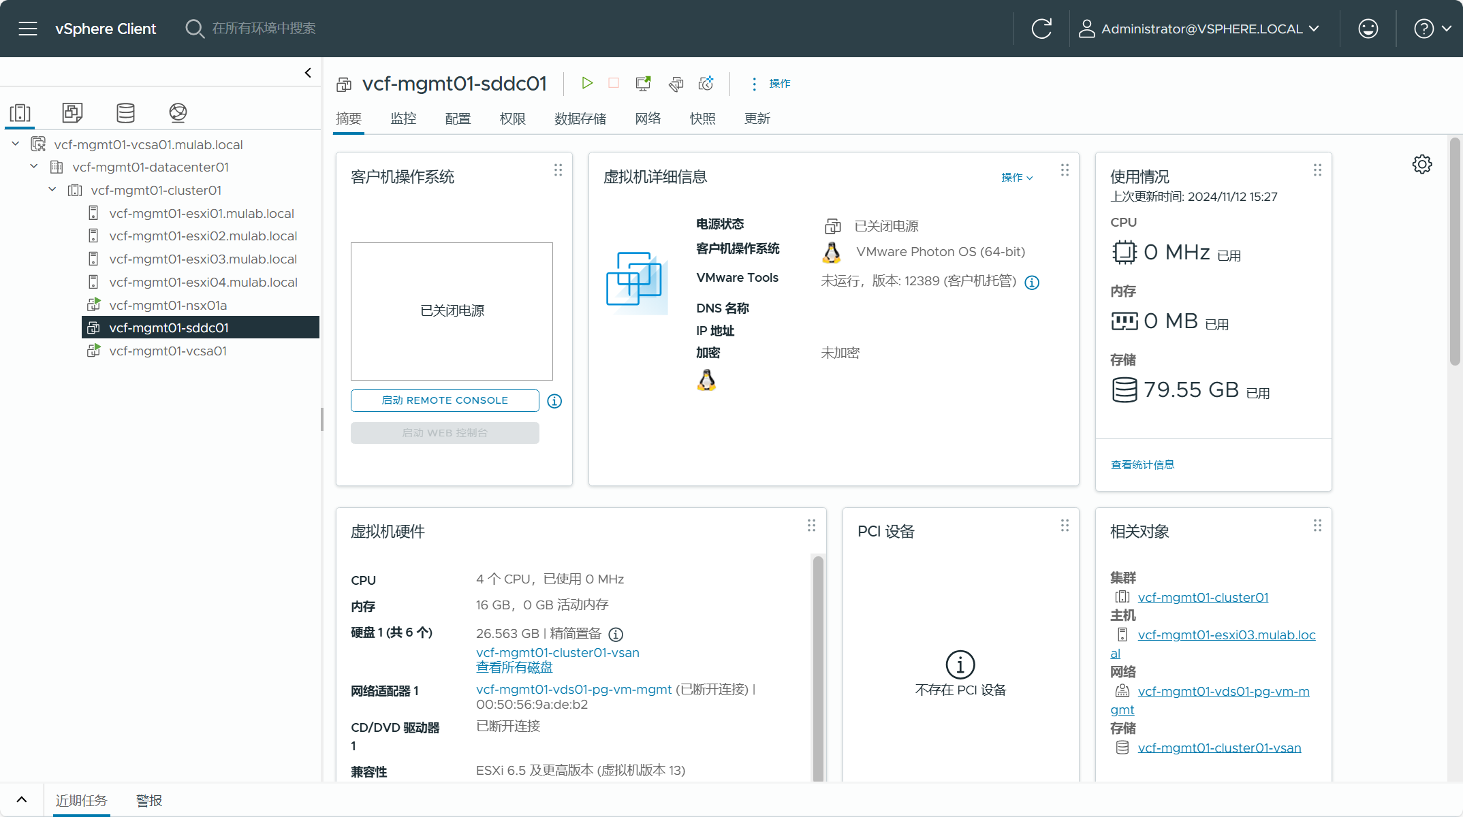Screen dimensions: 1463x817
Task: Switch to 近期任务 tab
Action: point(81,801)
